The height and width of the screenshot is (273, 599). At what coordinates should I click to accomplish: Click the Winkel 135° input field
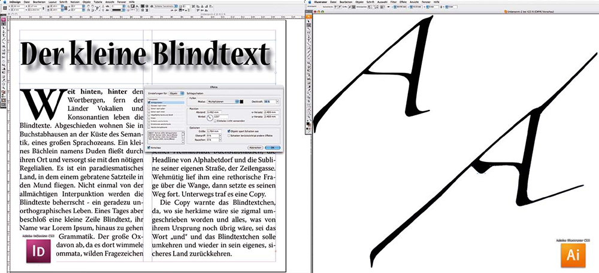click(x=221, y=116)
